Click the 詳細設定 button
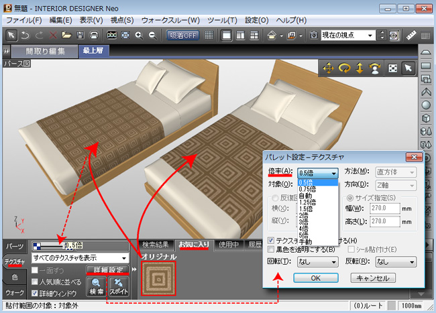The width and height of the screenshot is (436, 313). coord(107,270)
